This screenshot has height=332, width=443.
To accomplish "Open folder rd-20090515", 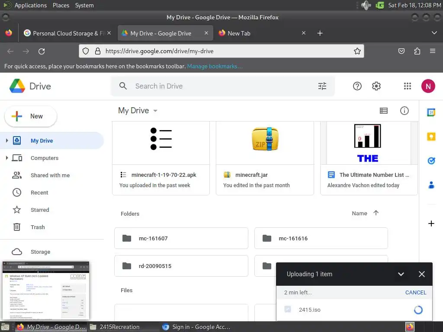I will click(x=181, y=266).
